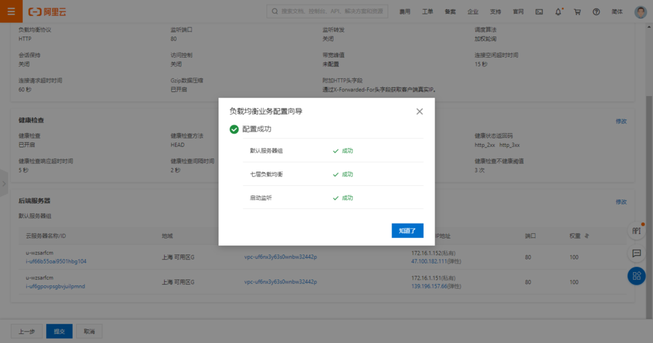Click the 配置成功 green check icon
653x343 pixels.
point(234,130)
